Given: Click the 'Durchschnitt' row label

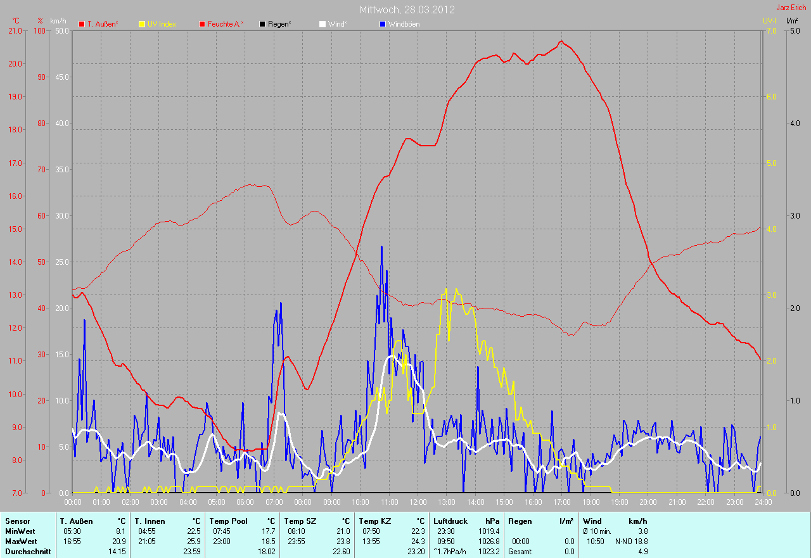Looking at the screenshot, I should point(27,552).
